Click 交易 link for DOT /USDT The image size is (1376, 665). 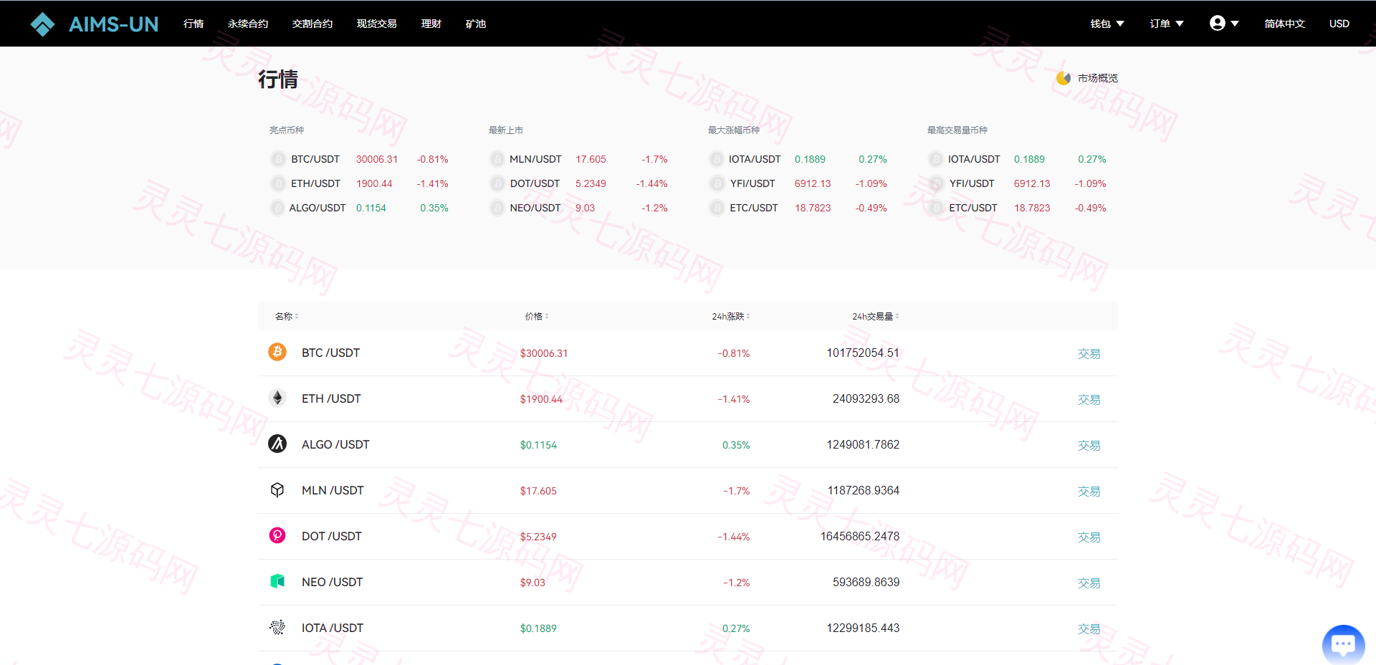1089,537
